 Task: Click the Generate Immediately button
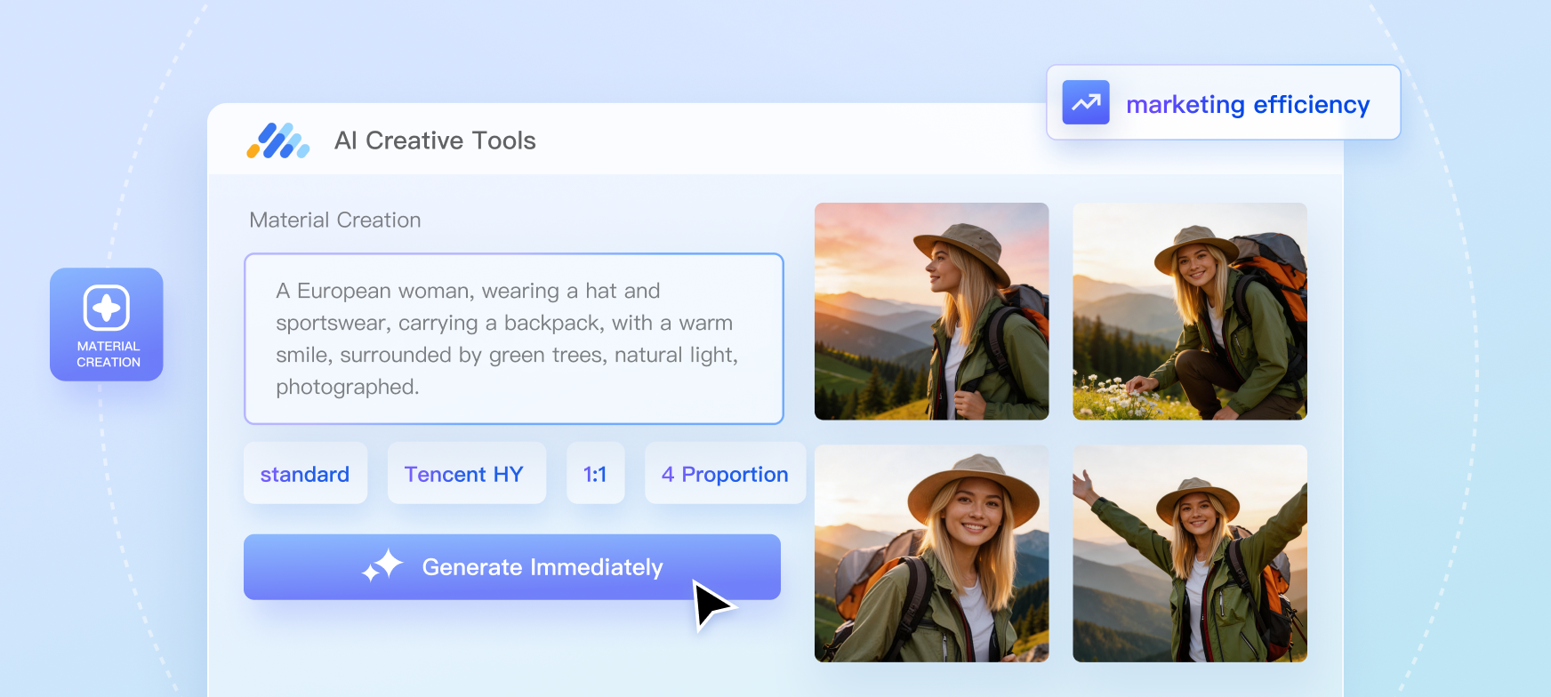(x=512, y=567)
